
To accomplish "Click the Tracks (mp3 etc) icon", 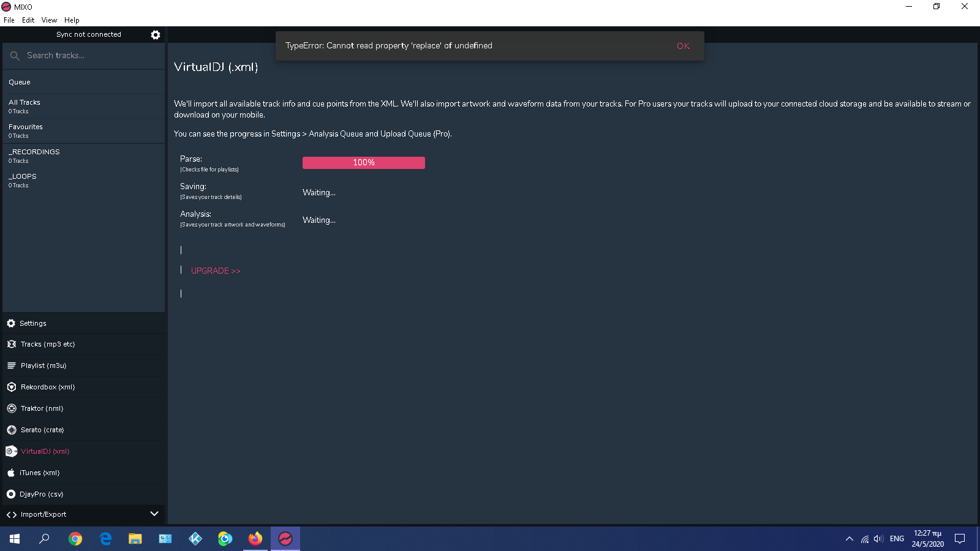I will pos(11,344).
